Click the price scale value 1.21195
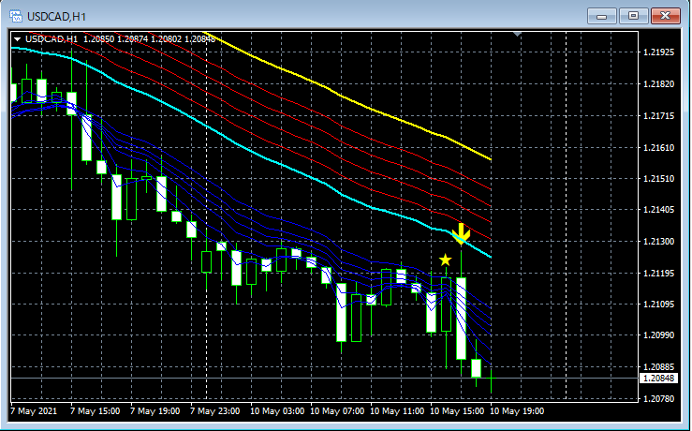The height and width of the screenshot is (431, 692). point(659,274)
